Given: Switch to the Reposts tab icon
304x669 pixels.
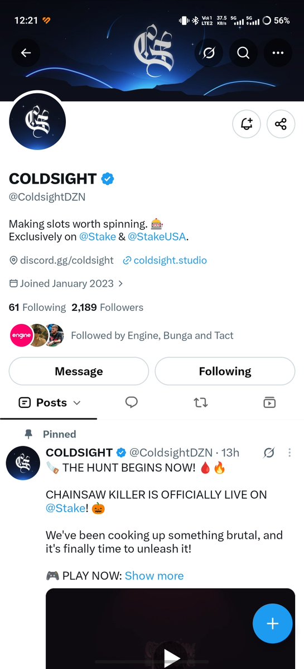Looking at the screenshot, I should tap(200, 402).
